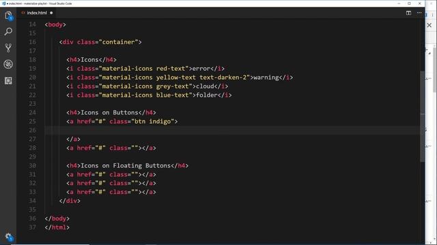Click the opening body tag
This screenshot has width=437, height=245.
click(x=55, y=24)
